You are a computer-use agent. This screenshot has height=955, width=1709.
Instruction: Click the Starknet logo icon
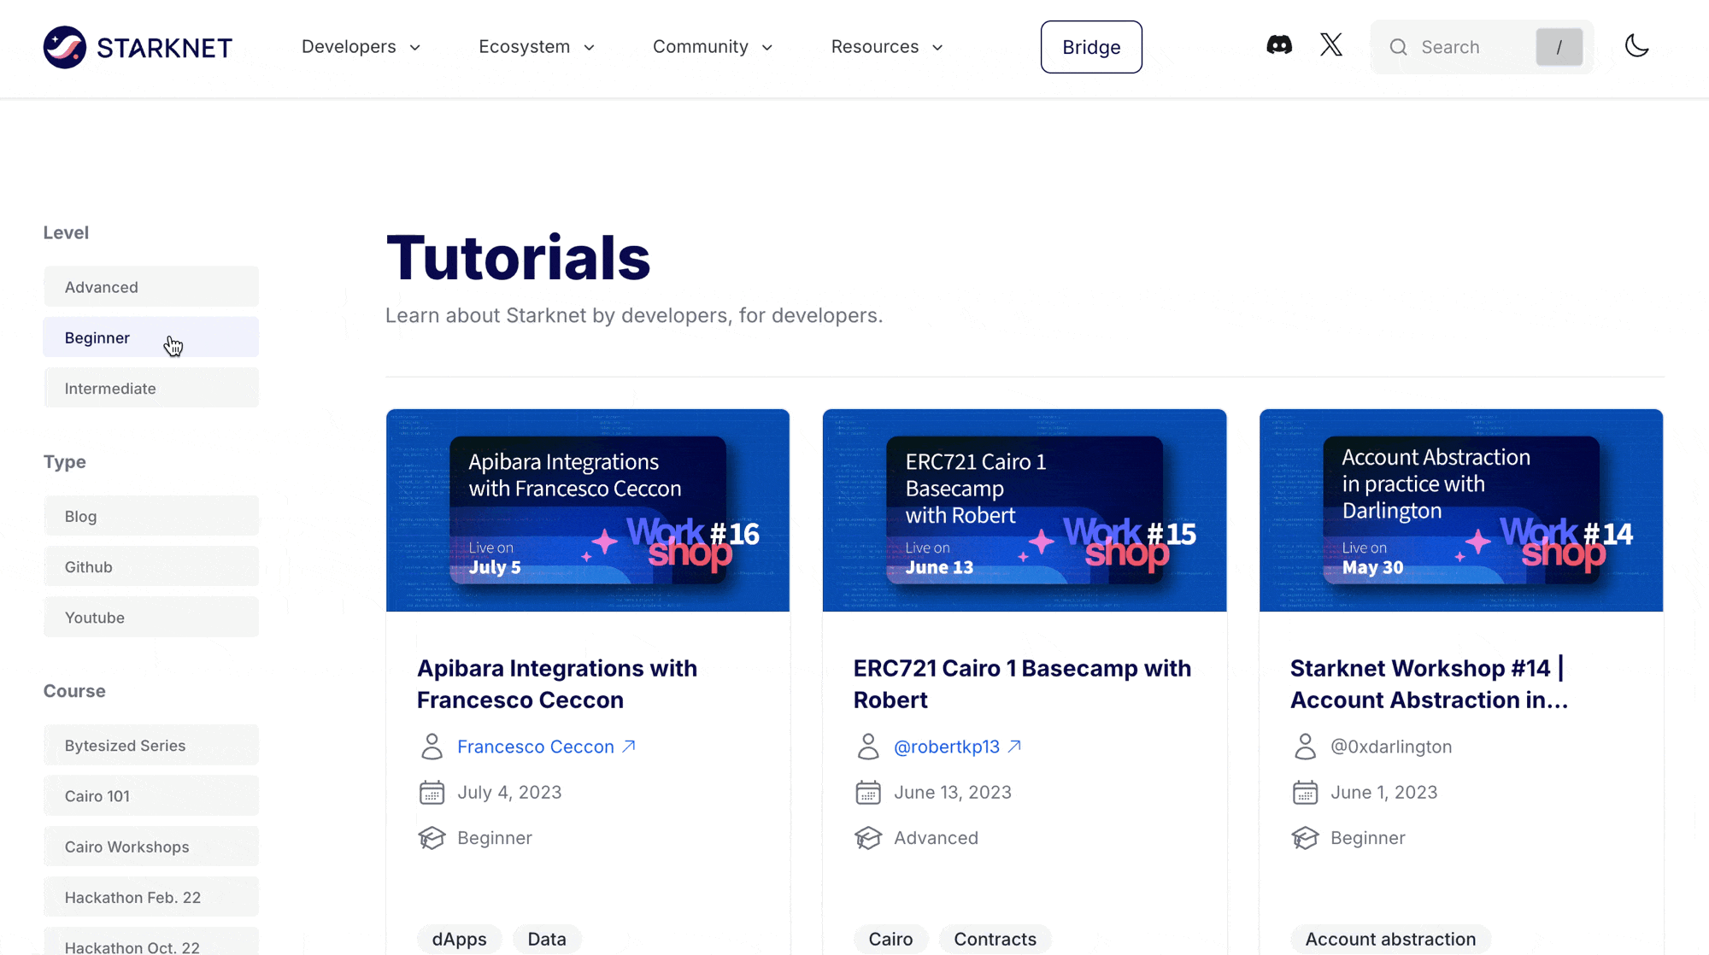point(65,47)
